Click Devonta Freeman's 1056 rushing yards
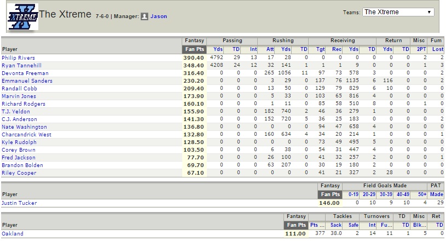446x241 pixels. pos(285,73)
